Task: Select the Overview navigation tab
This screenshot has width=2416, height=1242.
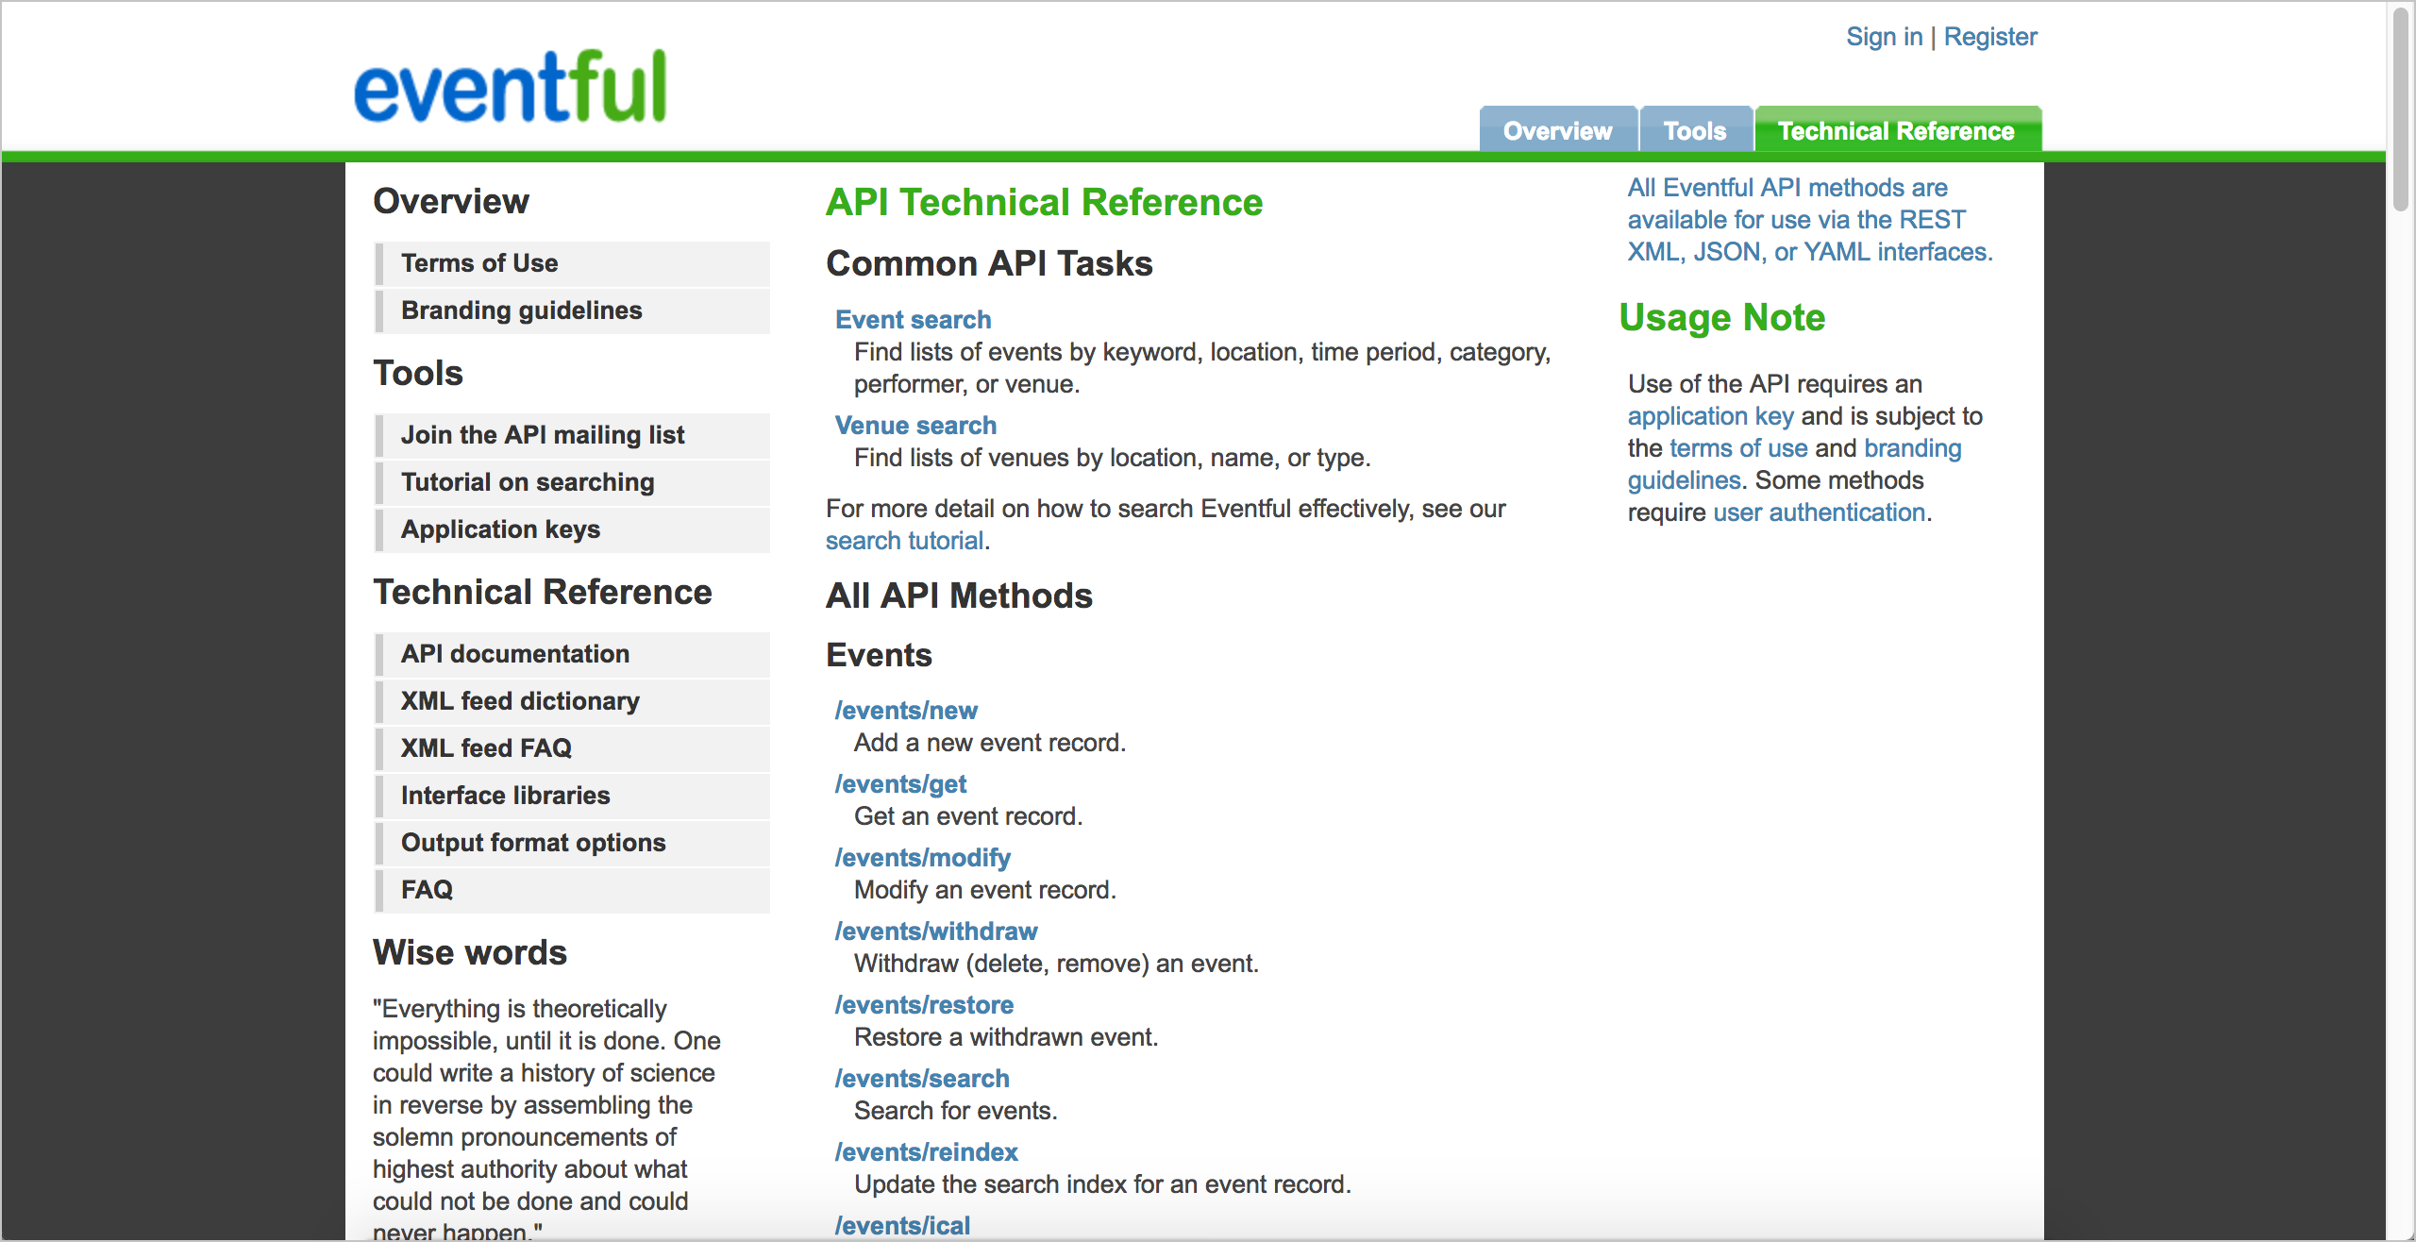Action: click(1559, 130)
